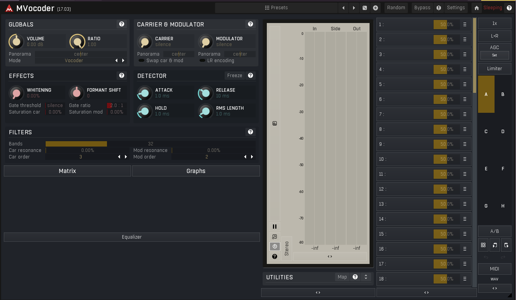The height and width of the screenshot is (300, 516).
Task: Click the Presets grid button
Action: click(276, 8)
